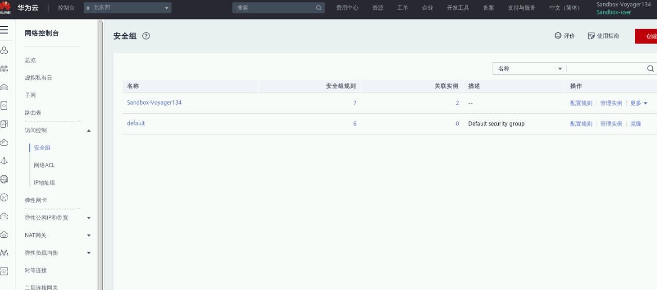This screenshot has height=290, width=657.
Task: Click the zigzag wave sidebar icon
Action: (4, 68)
